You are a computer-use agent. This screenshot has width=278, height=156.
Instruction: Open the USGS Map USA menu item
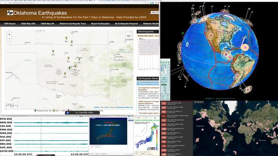[28, 23]
